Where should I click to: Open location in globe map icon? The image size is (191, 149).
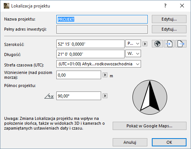point(157,44)
